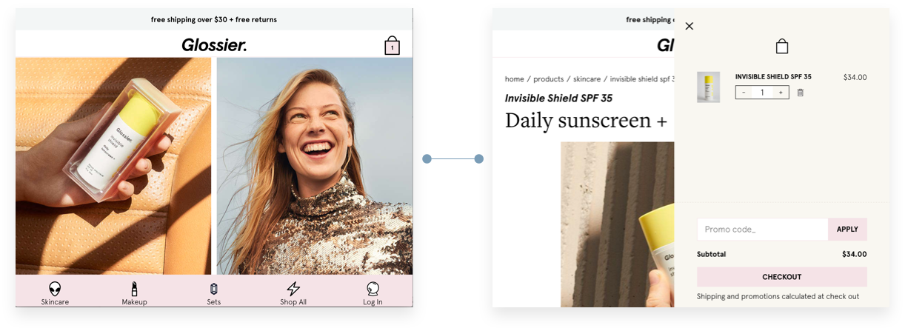Open the Skincare face icon
905x331 pixels.
(x=55, y=289)
